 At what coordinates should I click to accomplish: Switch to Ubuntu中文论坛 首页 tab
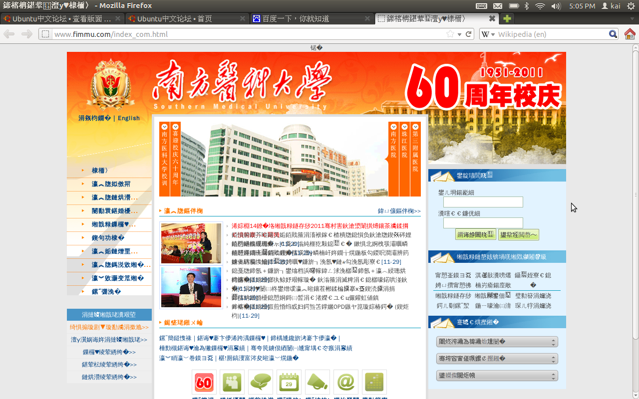187,18
